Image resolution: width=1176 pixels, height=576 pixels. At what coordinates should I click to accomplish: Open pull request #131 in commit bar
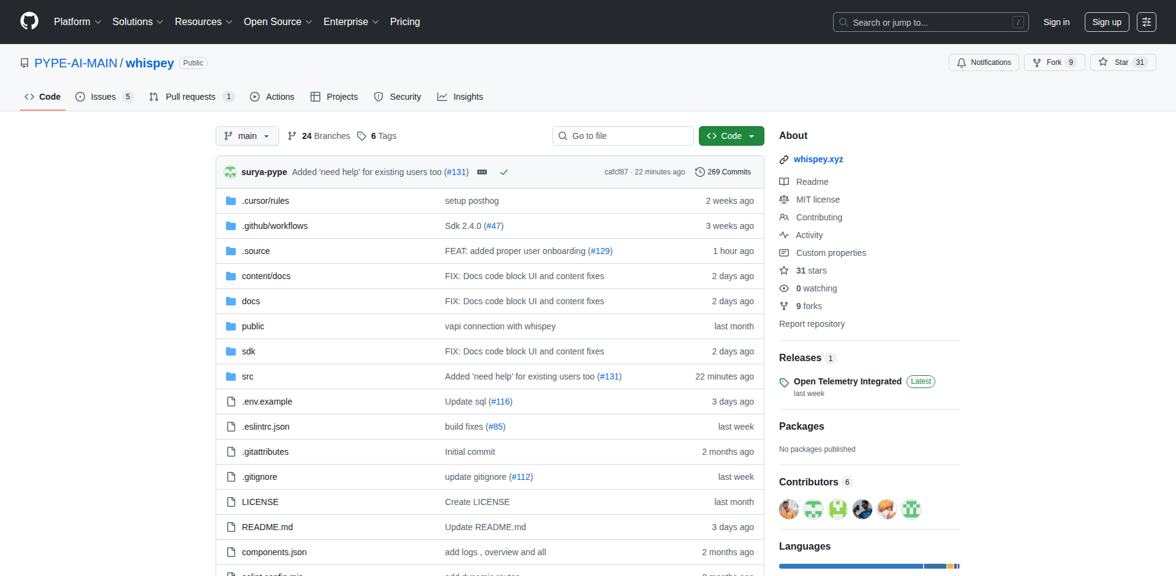pyautogui.click(x=456, y=172)
